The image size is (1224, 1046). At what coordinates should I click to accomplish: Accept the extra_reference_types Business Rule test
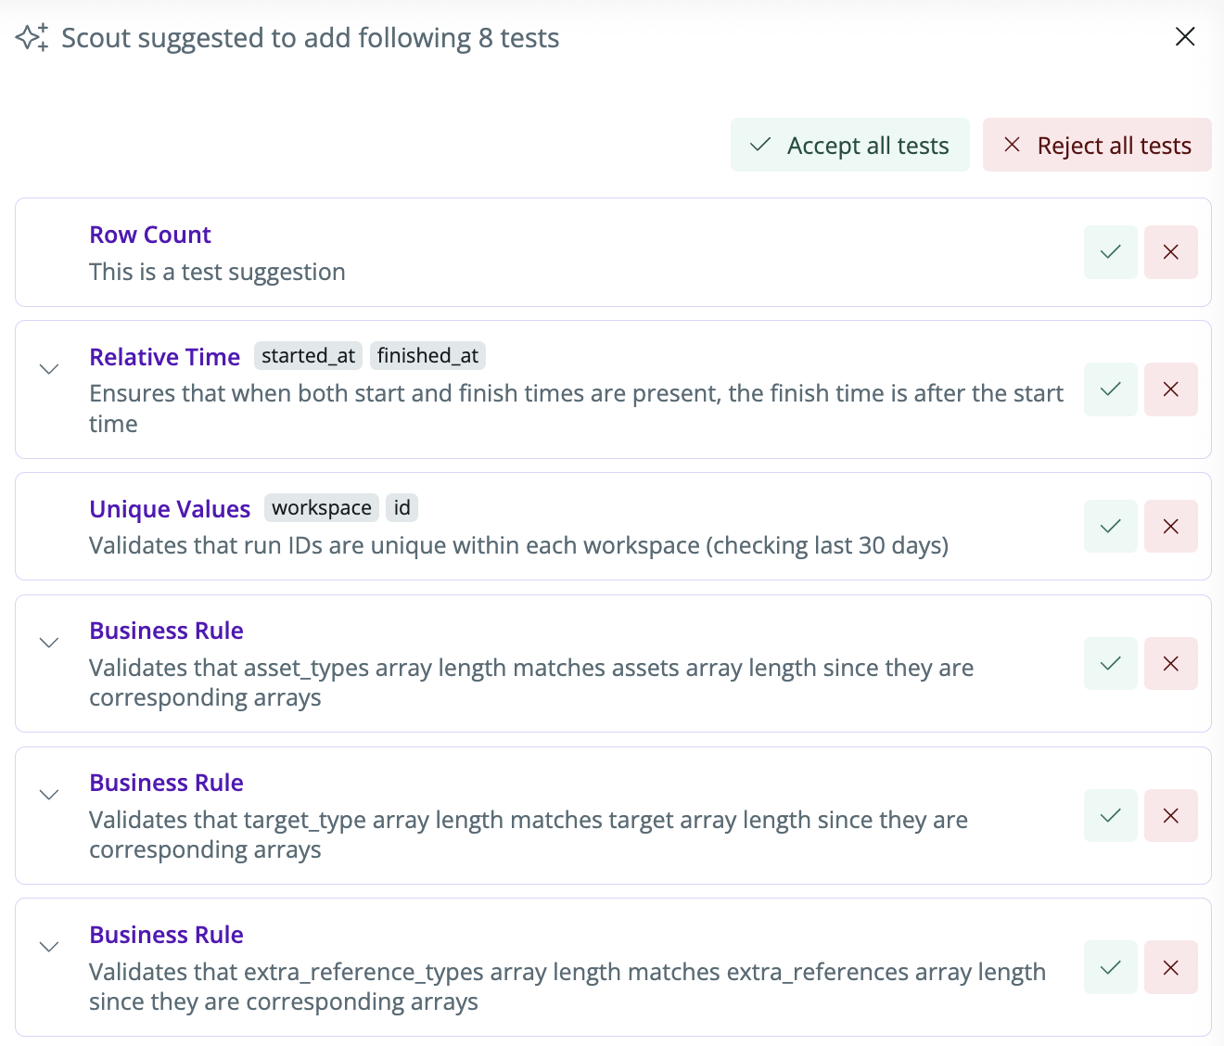point(1111,967)
